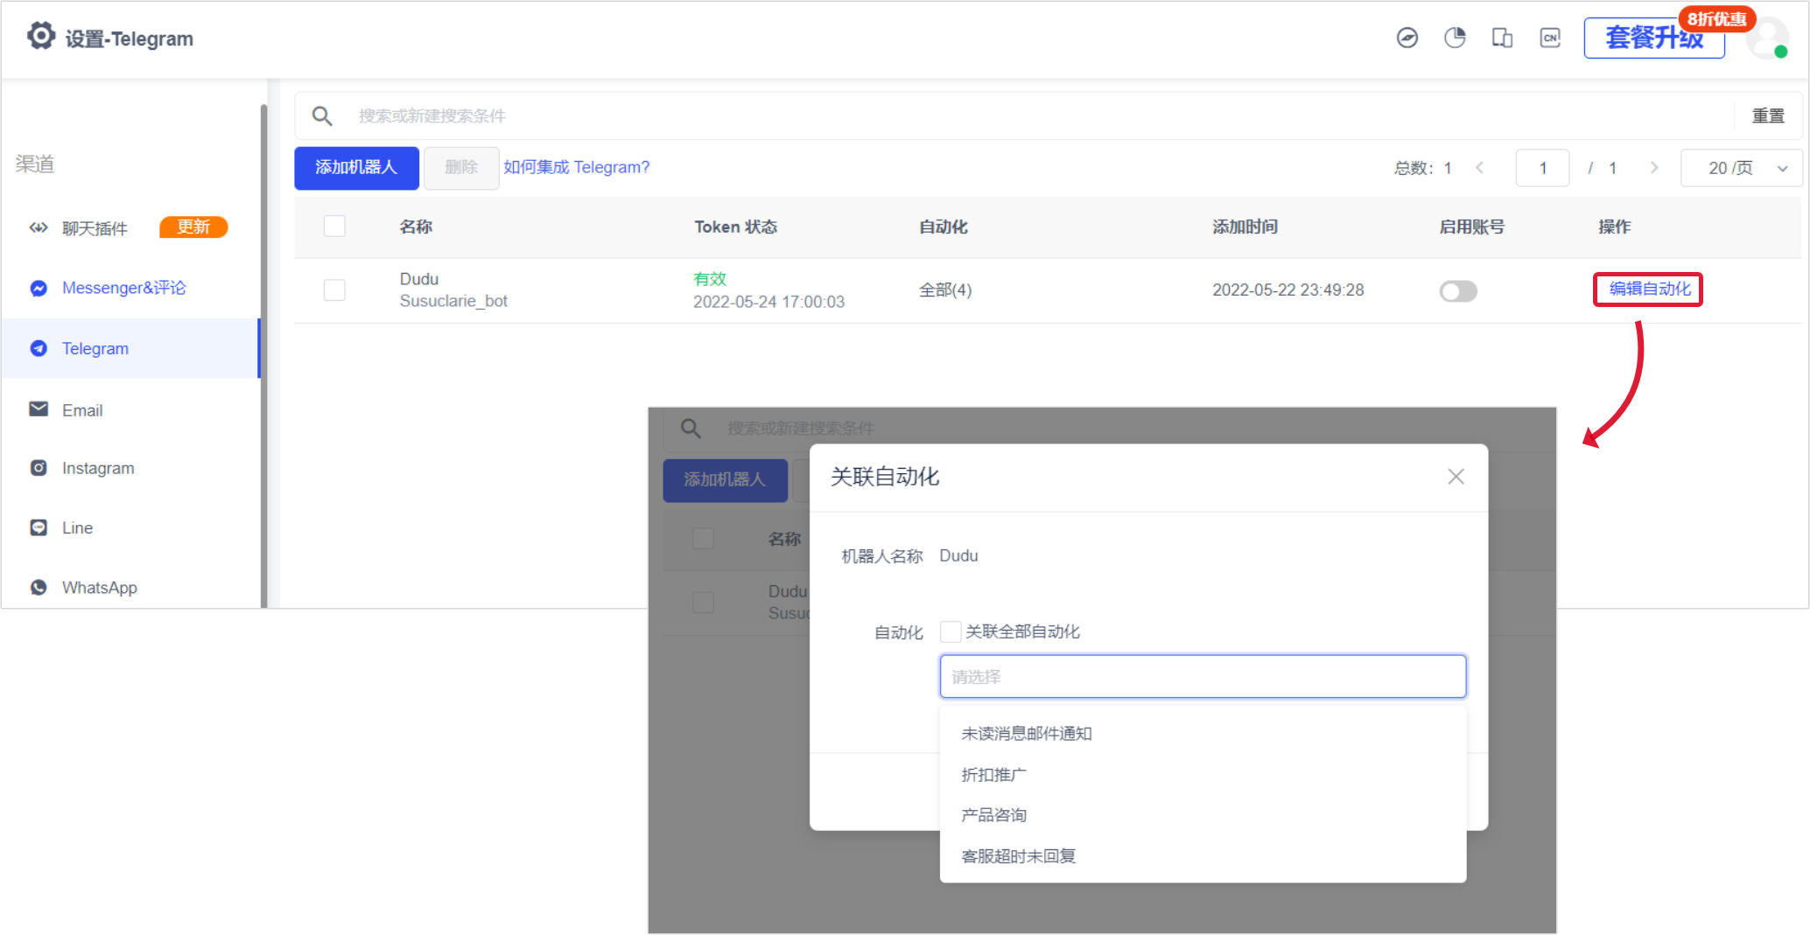Click the 启用账号 column header
Image resolution: width=1810 pixels, height=935 pixels.
click(1471, 227)
